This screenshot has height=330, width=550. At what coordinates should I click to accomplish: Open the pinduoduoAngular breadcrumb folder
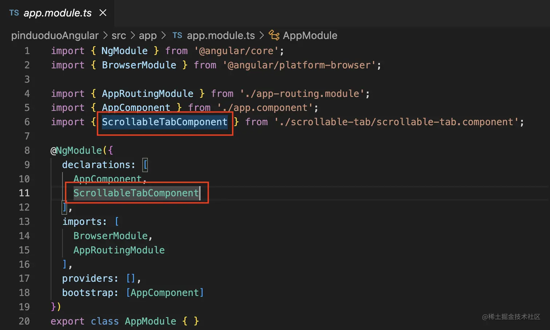pyautogui.click(x=55, y=36)
